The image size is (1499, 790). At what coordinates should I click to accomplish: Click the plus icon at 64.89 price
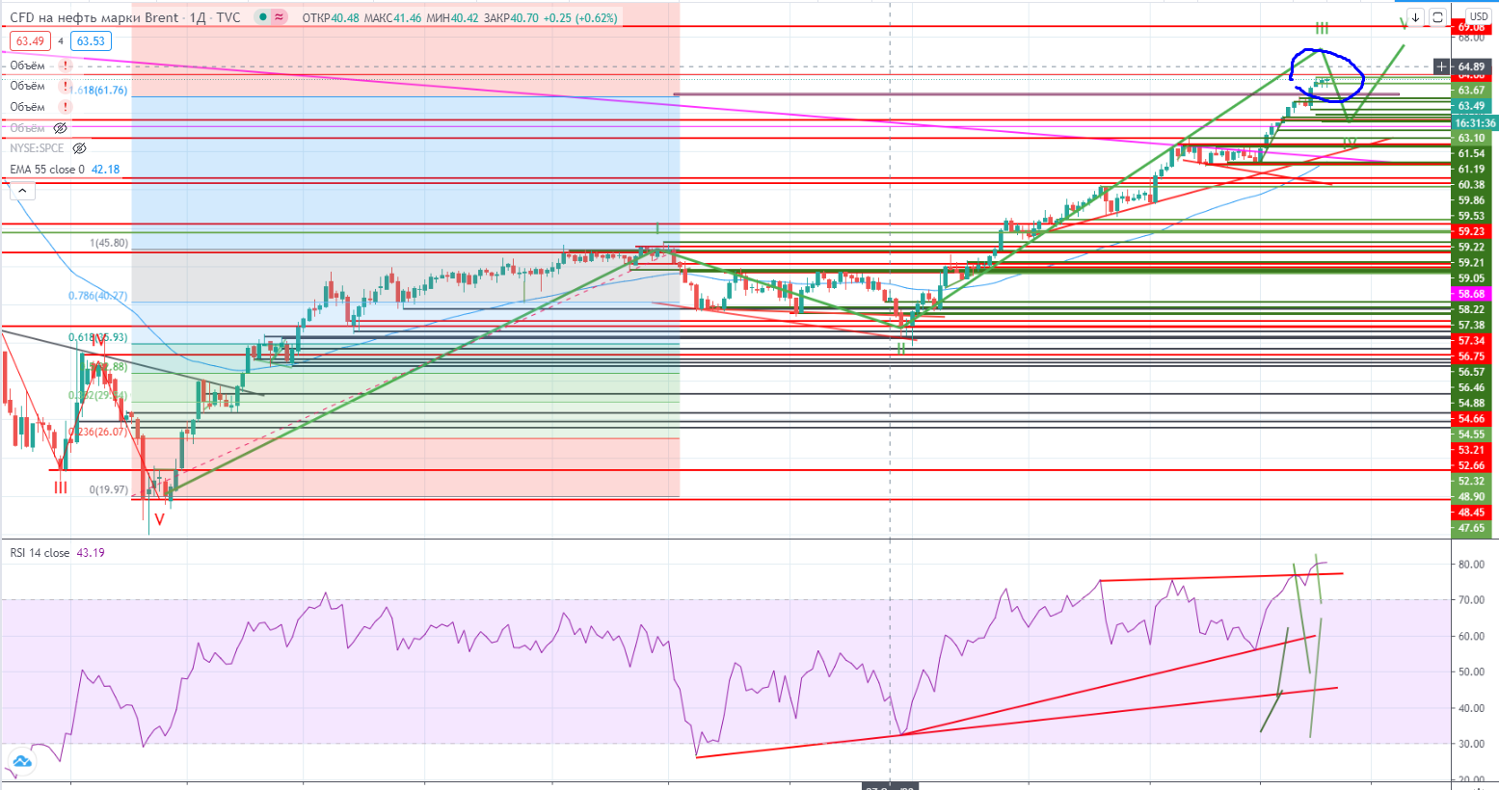[x=1441, y=66]
